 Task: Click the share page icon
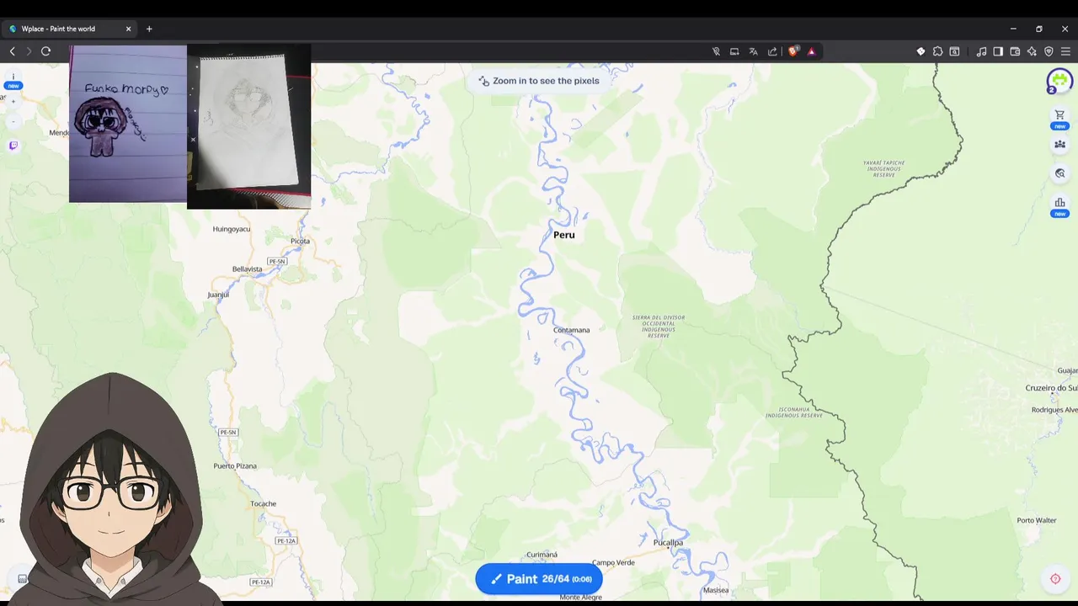(772, 51)
